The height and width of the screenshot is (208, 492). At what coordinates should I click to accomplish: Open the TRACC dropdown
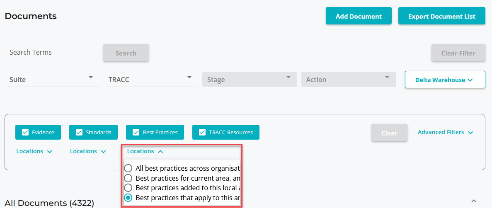(152, 79)
